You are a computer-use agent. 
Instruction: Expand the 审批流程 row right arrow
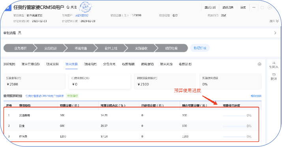tap(275, 33)
